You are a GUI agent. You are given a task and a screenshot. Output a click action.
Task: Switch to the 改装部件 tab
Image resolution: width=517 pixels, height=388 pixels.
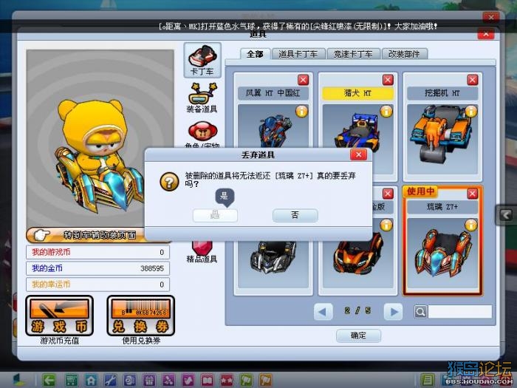[404, 54]
